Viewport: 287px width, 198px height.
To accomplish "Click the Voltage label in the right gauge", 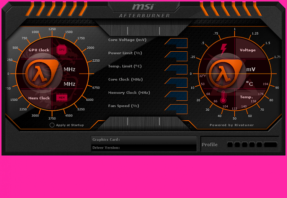I will pos(248,50).
